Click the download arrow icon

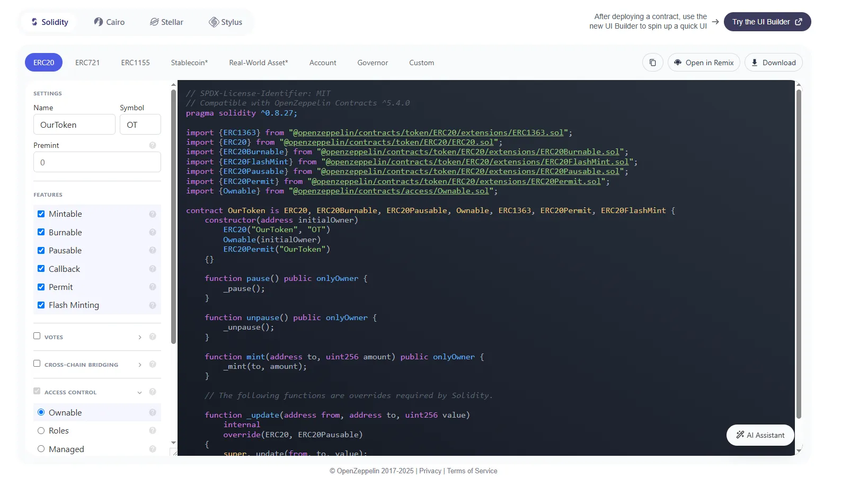(754, 62)
